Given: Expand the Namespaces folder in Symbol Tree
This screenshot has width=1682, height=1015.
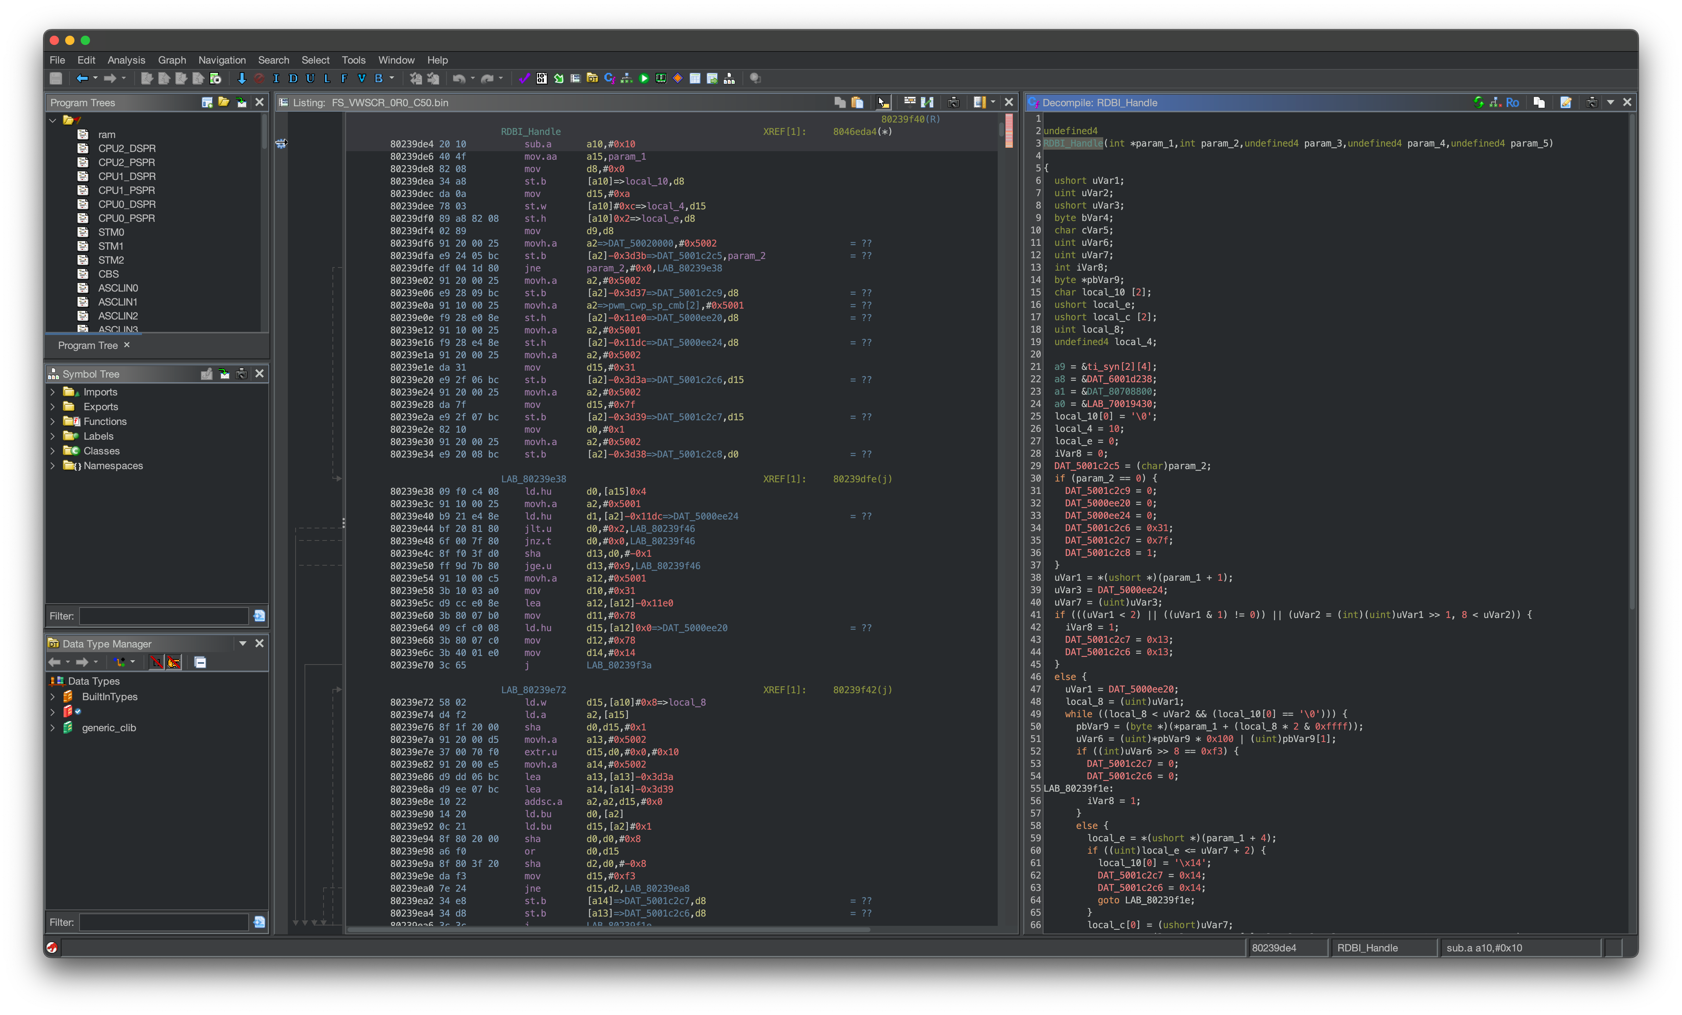Looking at the screenshot, I should pyautogui.click(x=53, y=466).
